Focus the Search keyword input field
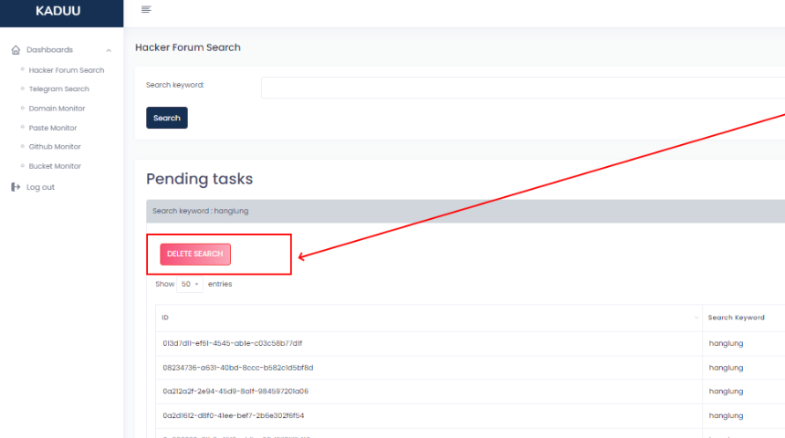The width and height of the screenshot is (785, 438). pyautogui.click(x=523, y=88)
